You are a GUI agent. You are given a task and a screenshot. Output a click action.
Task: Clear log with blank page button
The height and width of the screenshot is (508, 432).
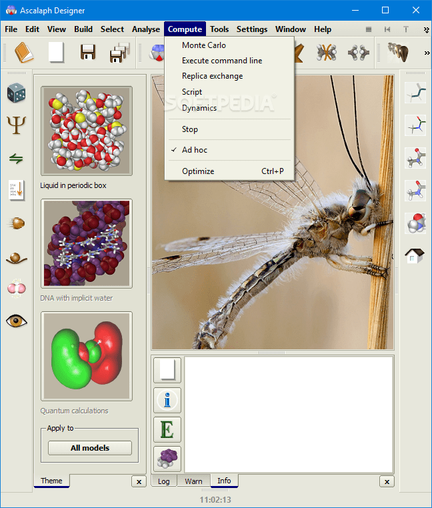[x=167, y=369]
